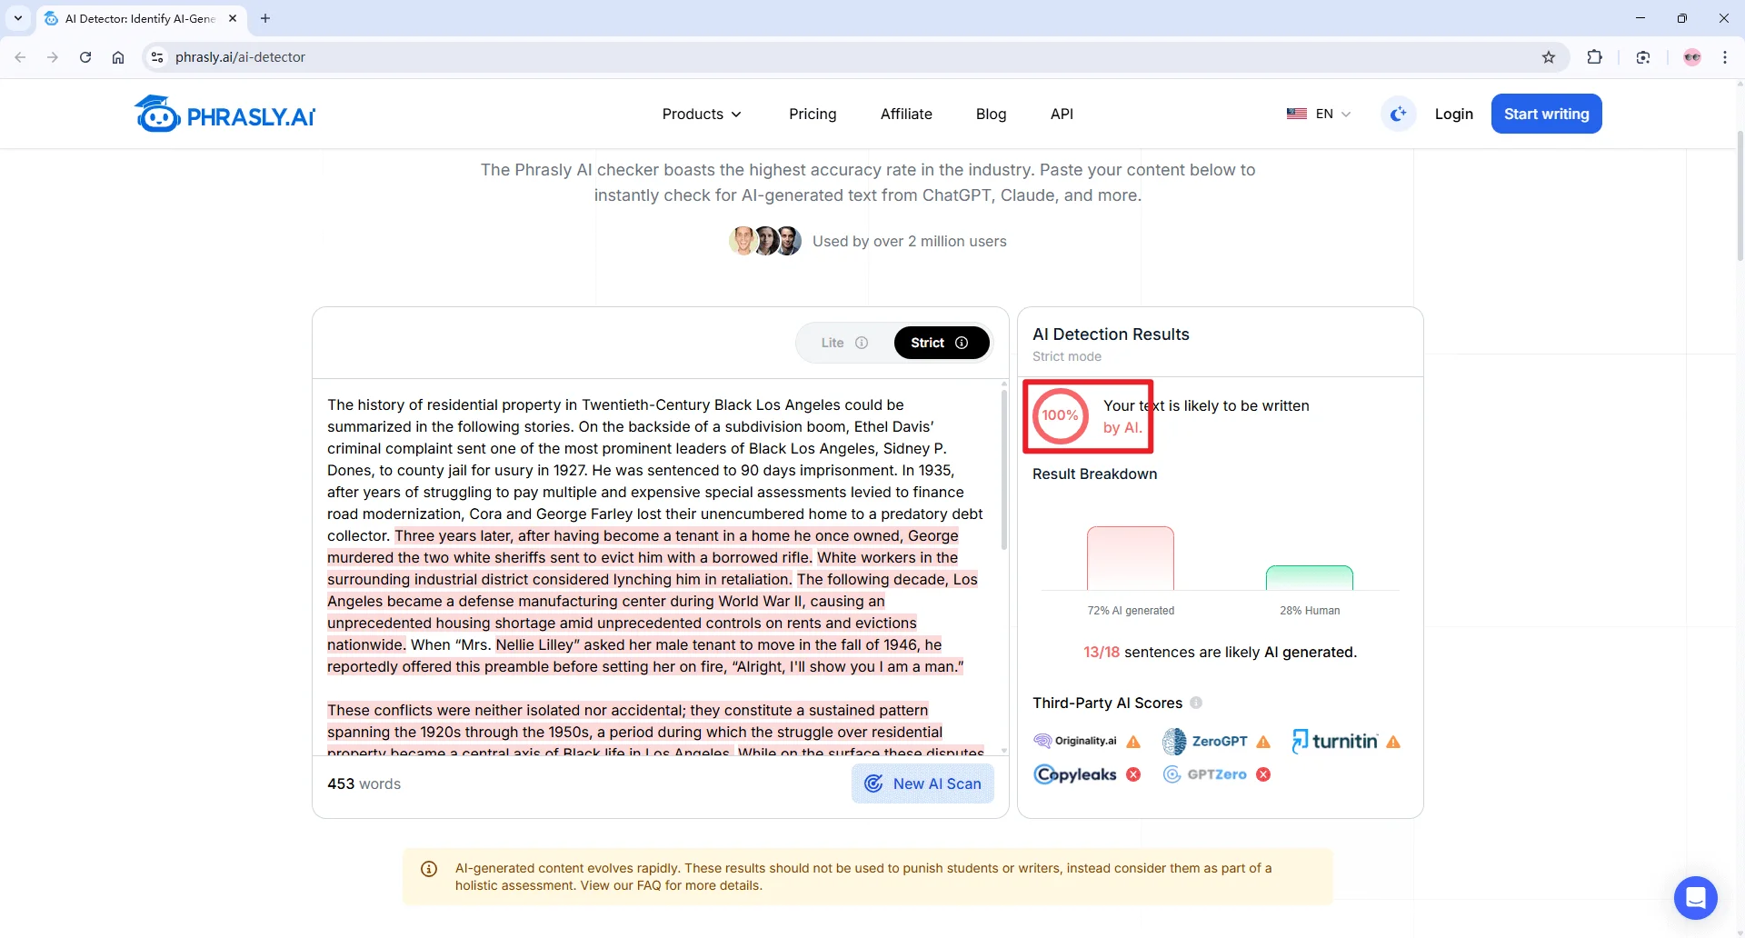Viewport: 1745px width, 938px height.
Task: Expand the Products dropdown menu
Action: (x=702, y=114)
